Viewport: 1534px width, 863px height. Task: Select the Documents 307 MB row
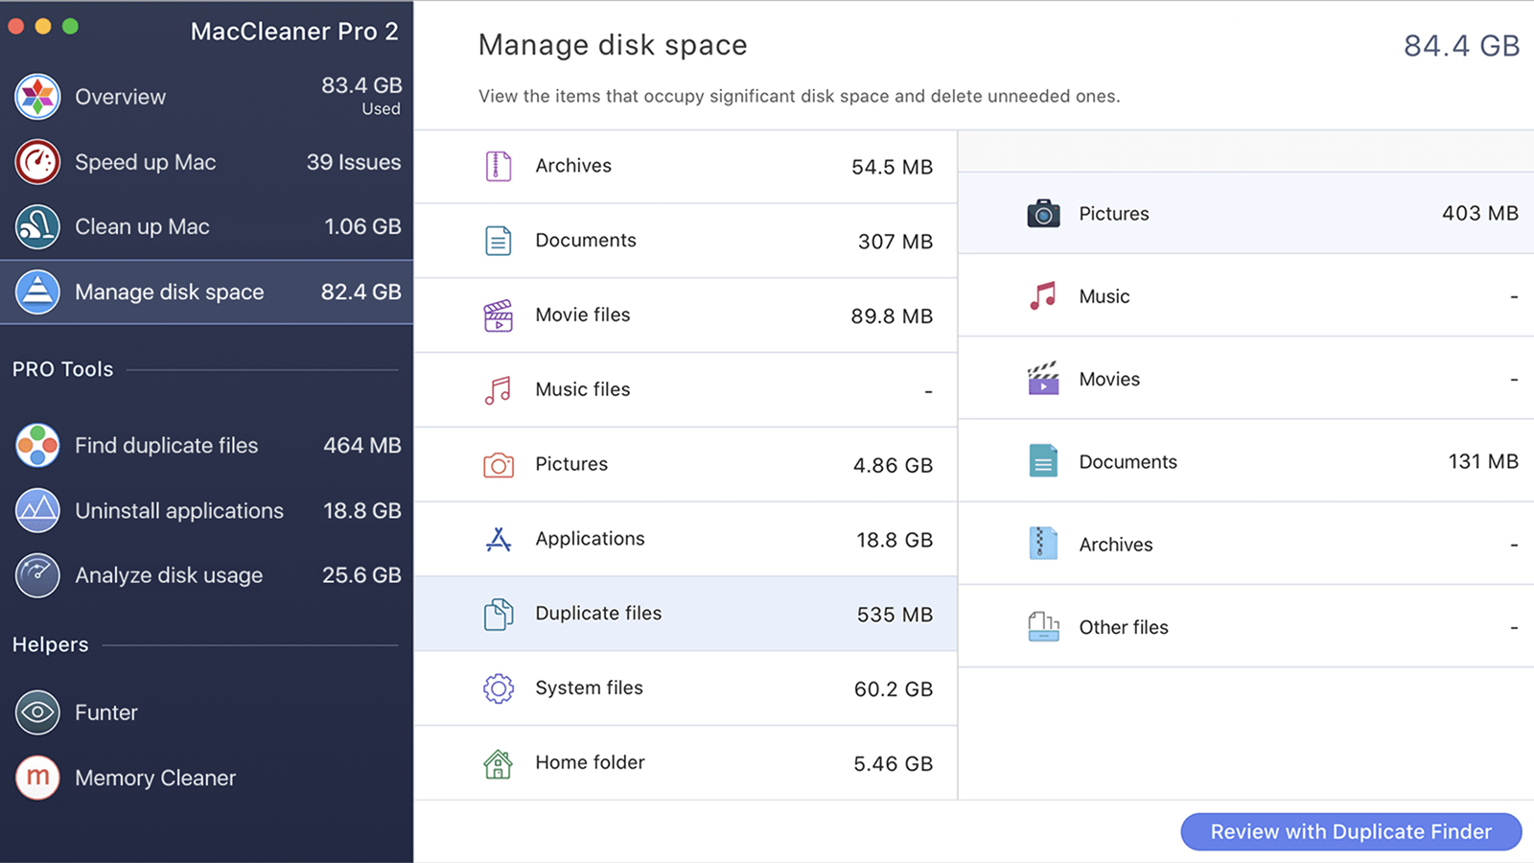pos(686,241)
